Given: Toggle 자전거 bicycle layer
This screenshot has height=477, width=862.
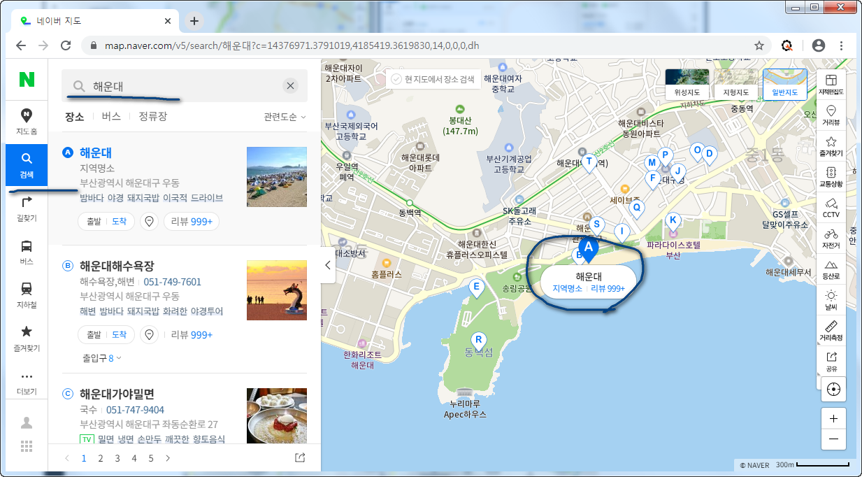Looking at the screenshot, I should click(x=831, y=239).
